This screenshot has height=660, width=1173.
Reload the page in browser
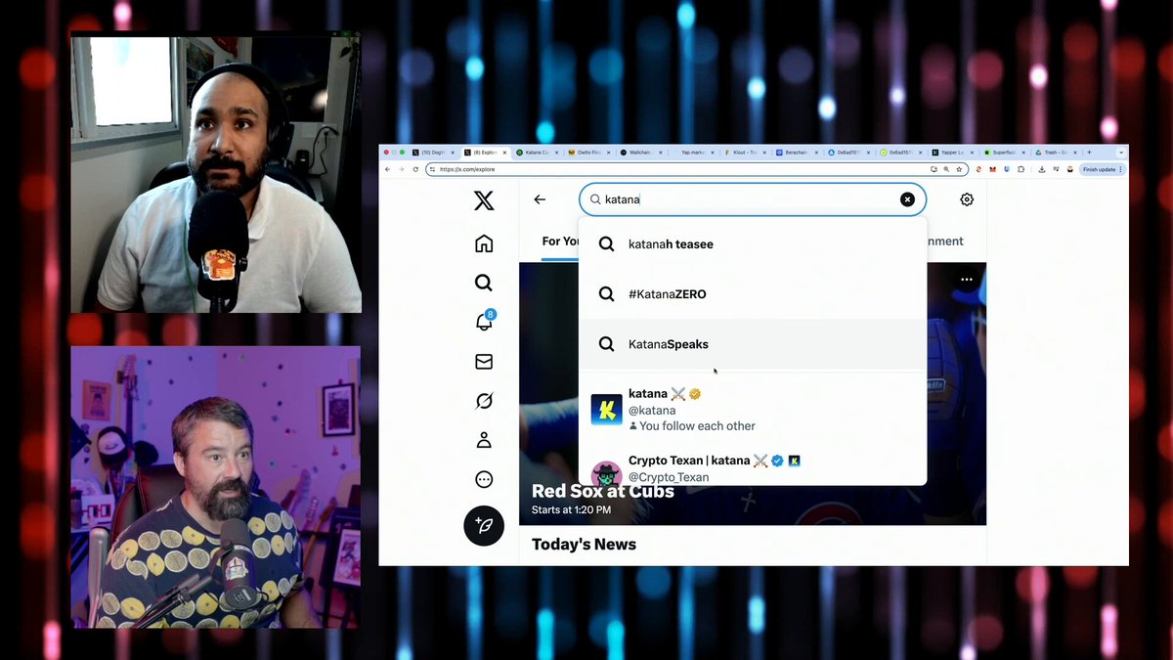[415, 169]
